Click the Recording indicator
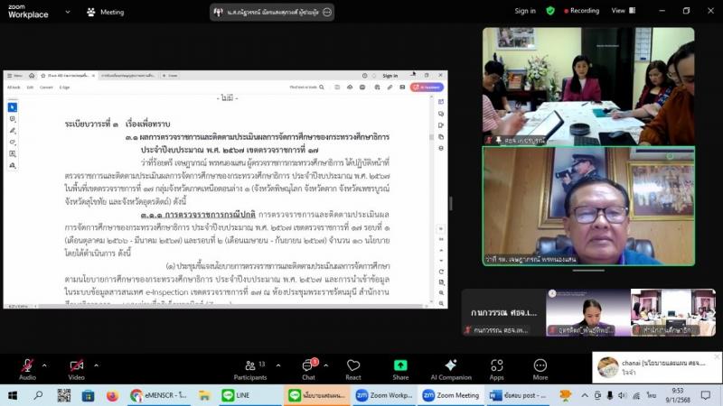Screen dimensions: 723x406 581,11
